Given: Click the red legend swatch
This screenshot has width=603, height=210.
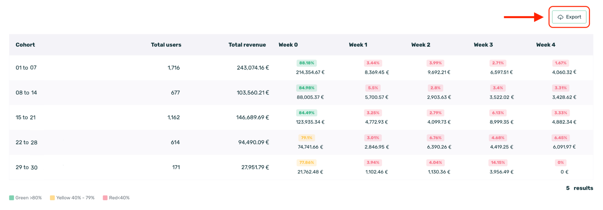Looking at the screenshot, I should tap(105, 198).
